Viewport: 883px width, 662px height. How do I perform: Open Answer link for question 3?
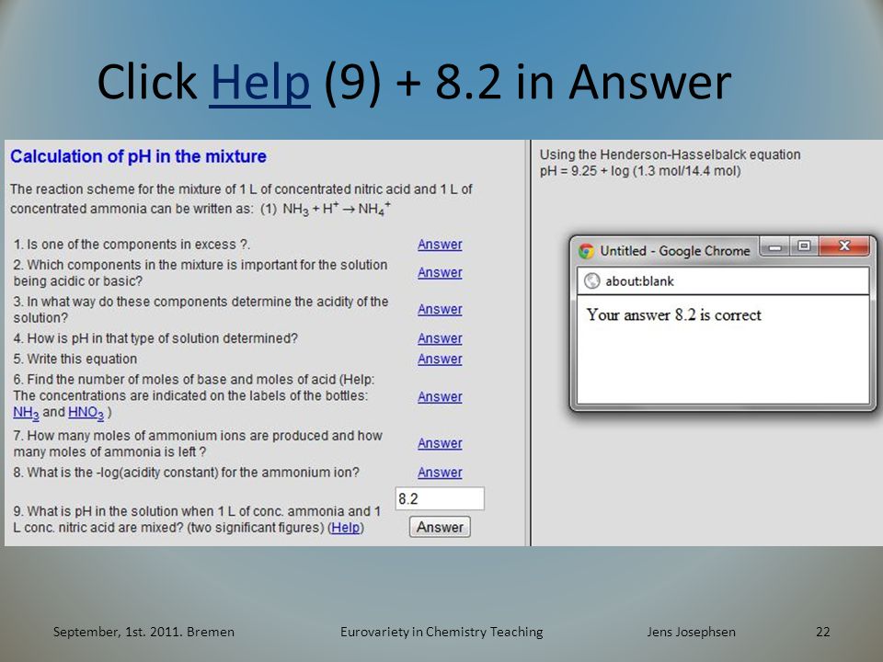click(440, 310)
